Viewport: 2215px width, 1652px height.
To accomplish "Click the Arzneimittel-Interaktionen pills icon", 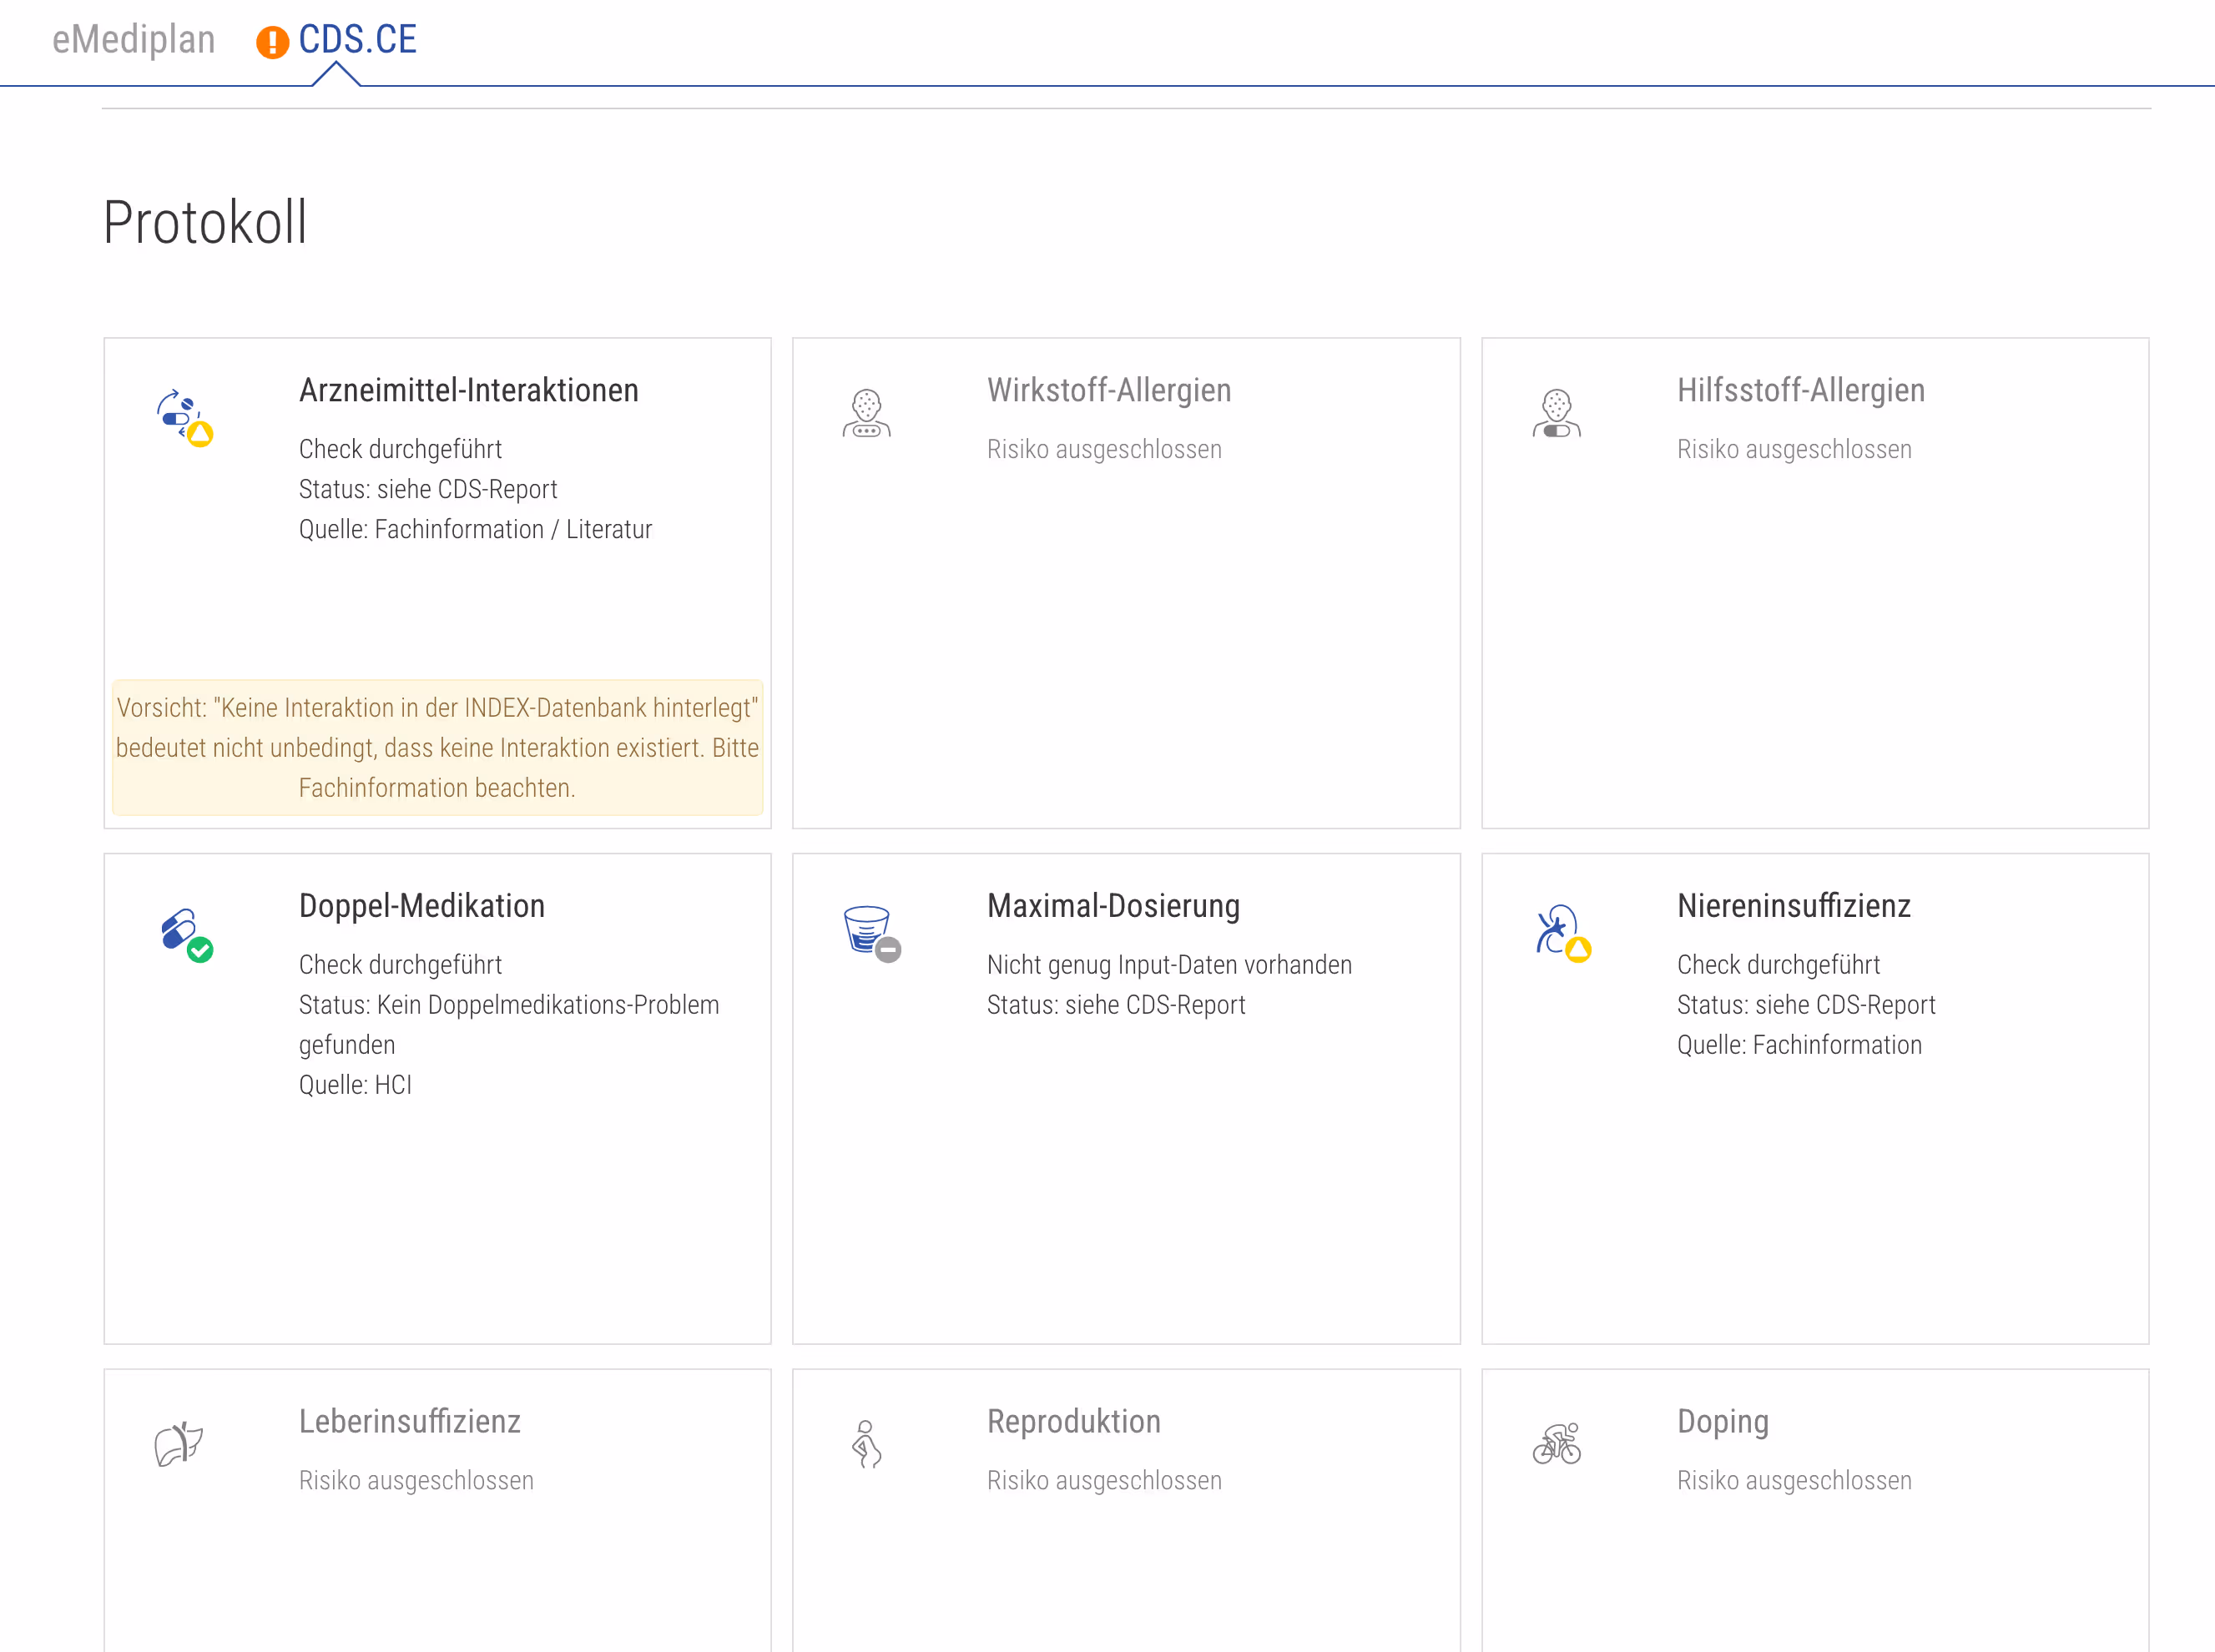I will (x=184, y=417).
